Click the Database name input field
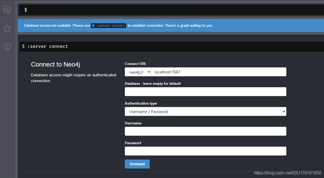This screenshot has width=324, height=178. [206, 92]
